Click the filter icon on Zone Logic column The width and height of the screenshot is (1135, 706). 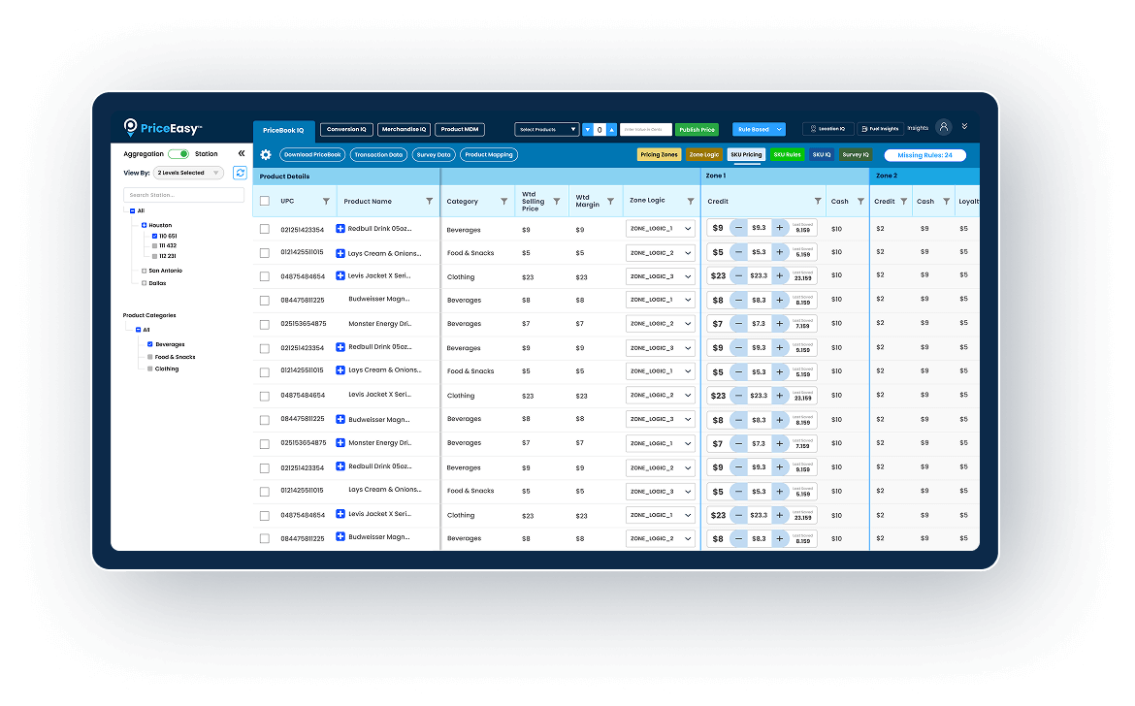[691, 202]
